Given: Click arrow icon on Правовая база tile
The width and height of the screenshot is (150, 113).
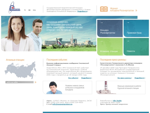Looking at the screenshot, I should (x=128, y=23).
